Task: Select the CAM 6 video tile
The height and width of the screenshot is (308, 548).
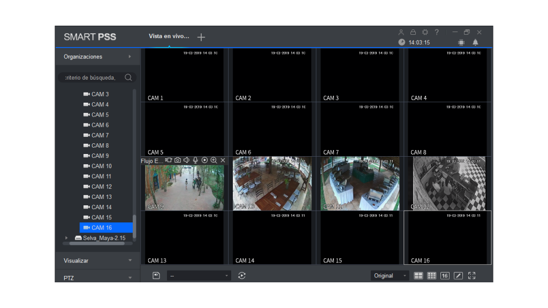Action: pos(272,129)
